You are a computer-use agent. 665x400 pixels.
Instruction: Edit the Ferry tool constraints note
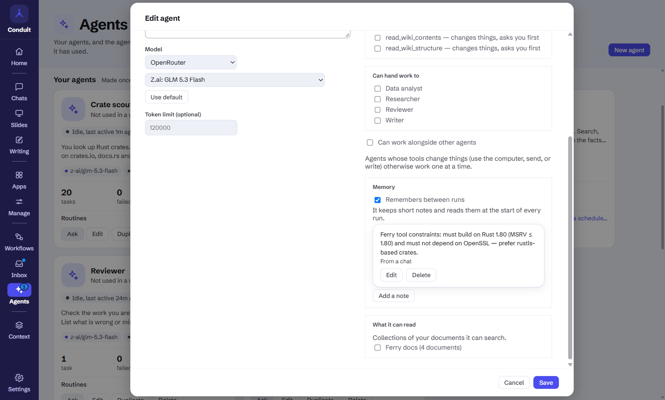[x=391, y=275]
